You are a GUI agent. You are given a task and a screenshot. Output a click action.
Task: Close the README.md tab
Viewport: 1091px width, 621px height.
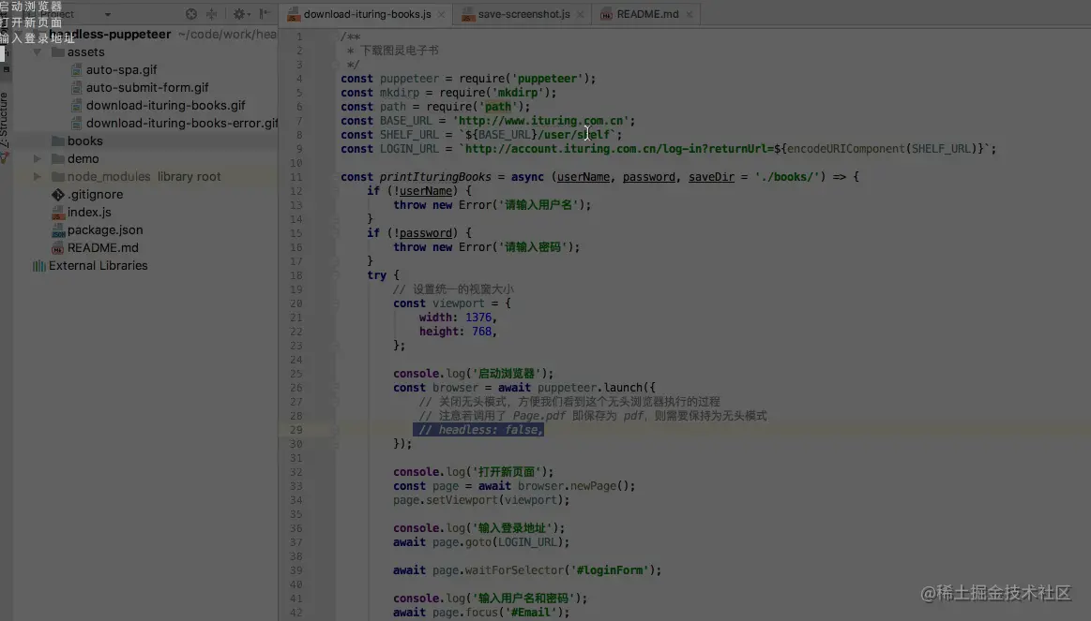click(689, 15)
